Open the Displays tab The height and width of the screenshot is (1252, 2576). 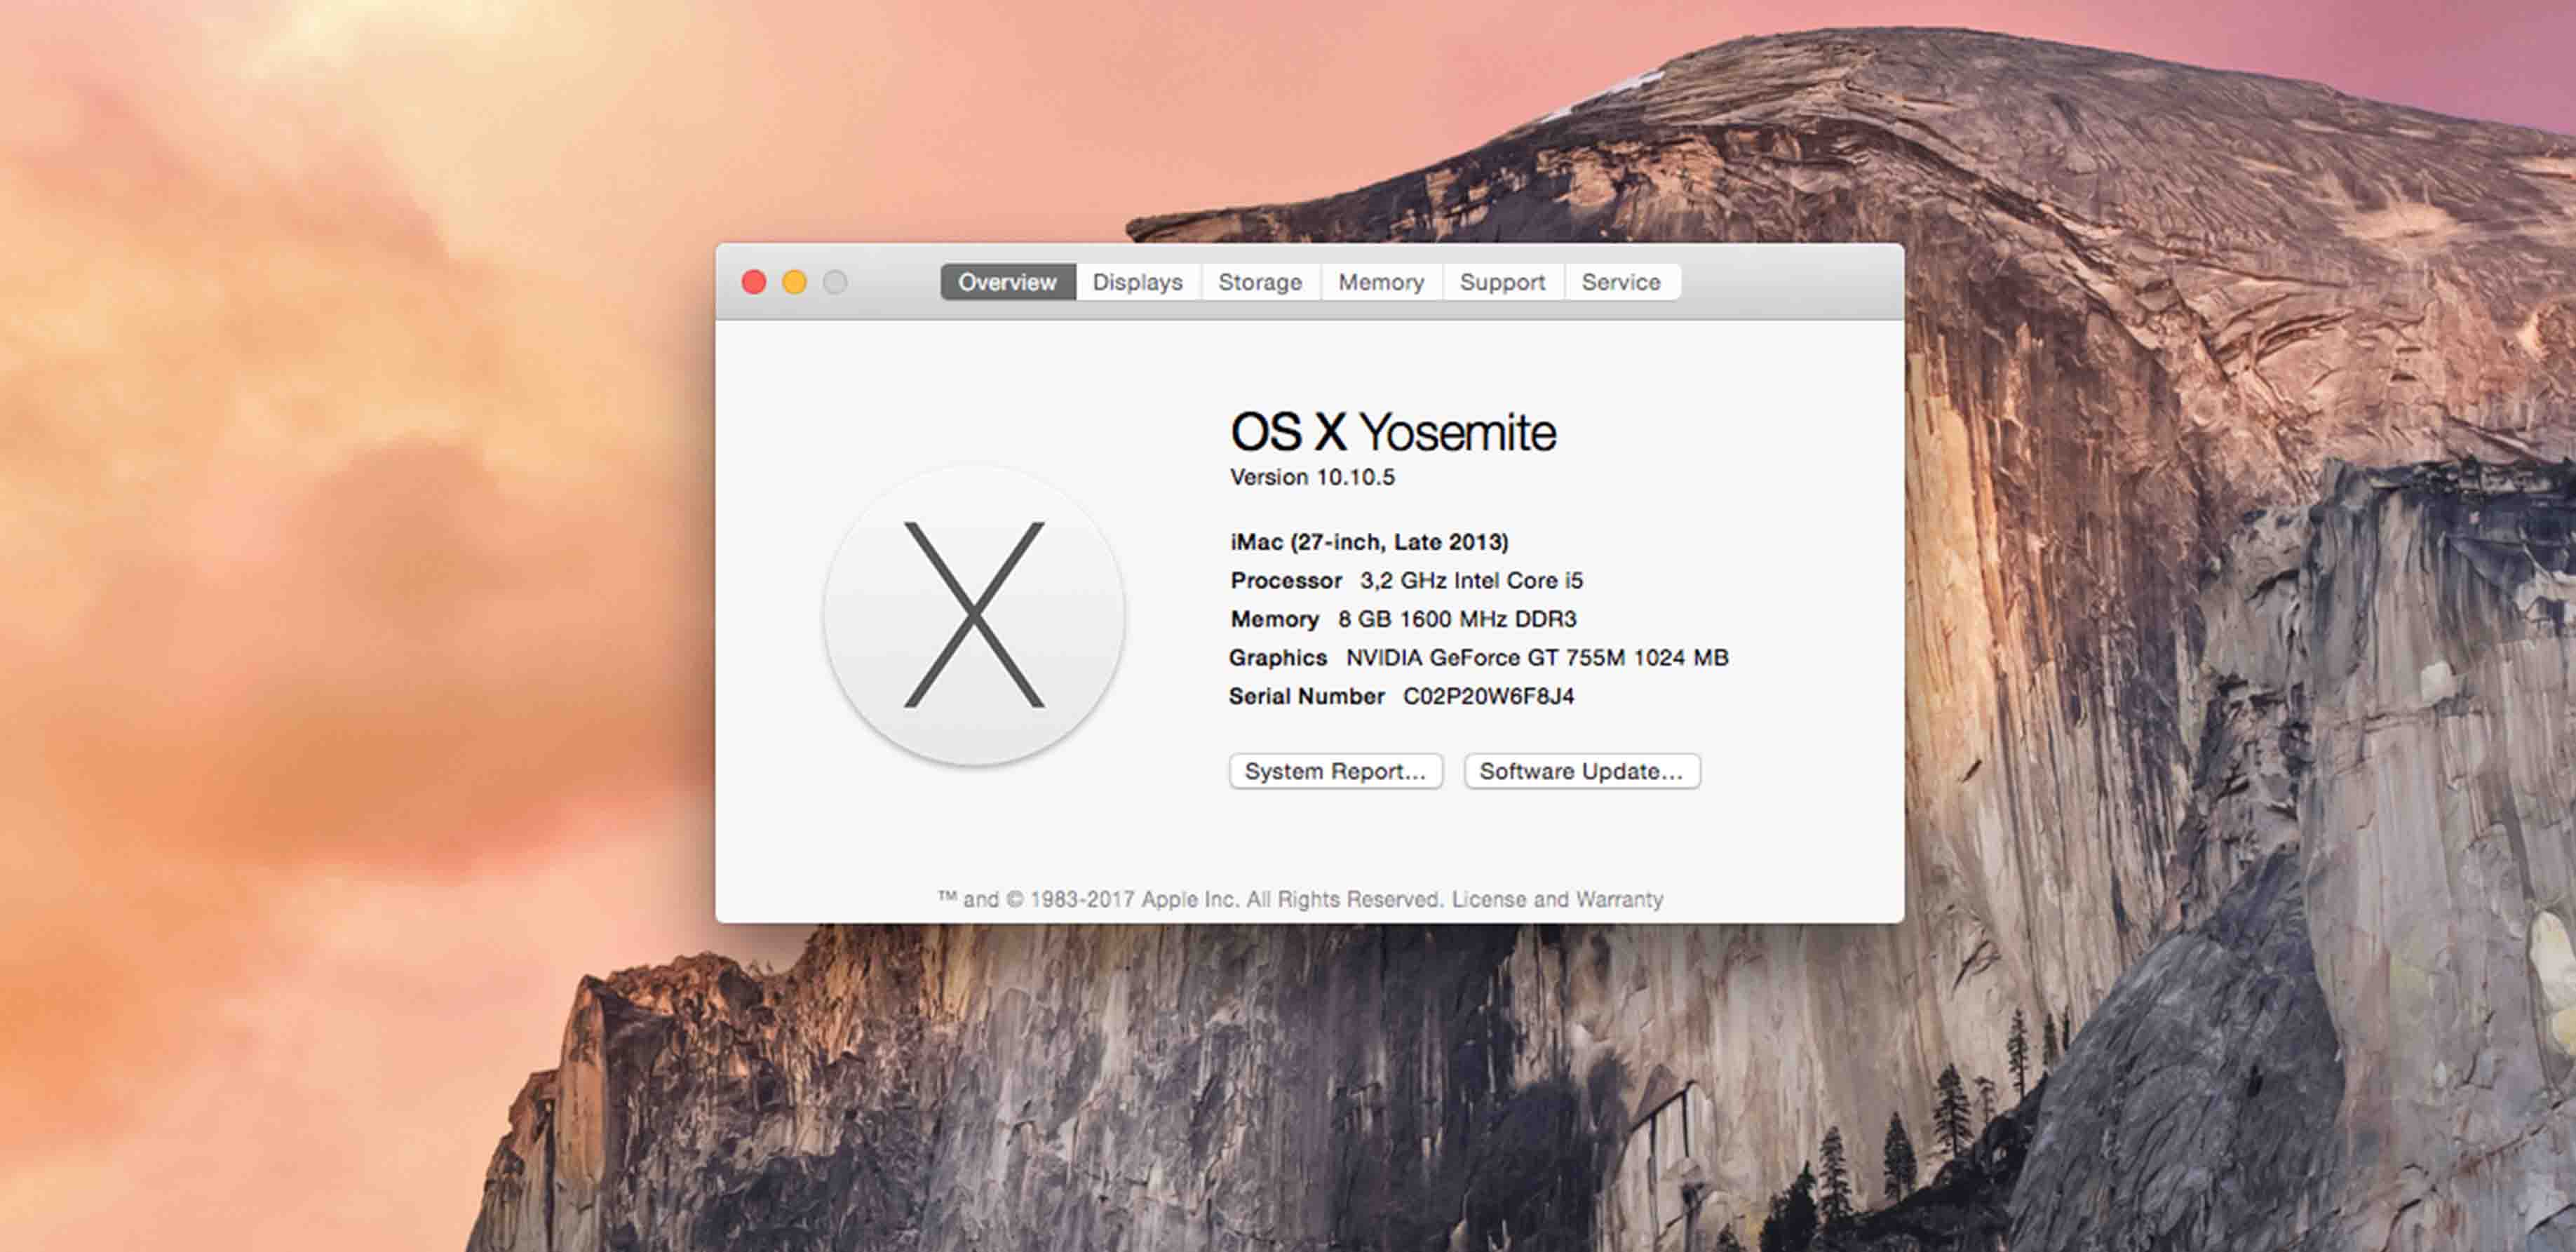click(1137, 282)
